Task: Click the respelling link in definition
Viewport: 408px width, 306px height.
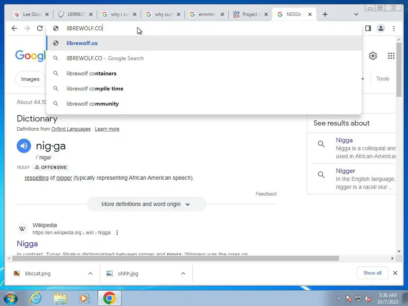Action: coord(36,178)
